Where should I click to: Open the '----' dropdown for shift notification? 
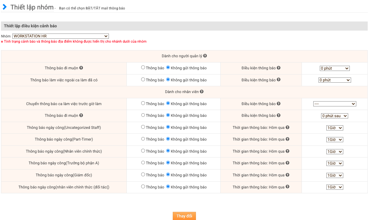(x=334, y=104)
